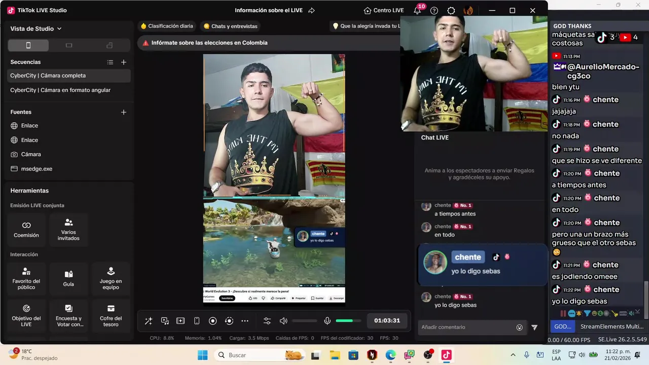The image size is (649, 365).
Task: Open Juego en equipo tool
Action: [111, 279]
